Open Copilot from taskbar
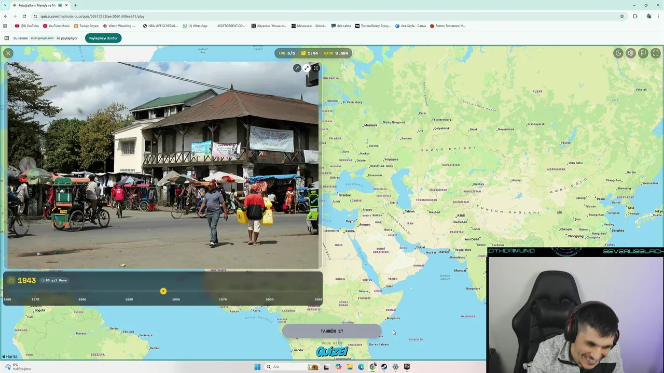Image resolution: width=664 pixels, height=373 pixels. click(x=338, y=367)
